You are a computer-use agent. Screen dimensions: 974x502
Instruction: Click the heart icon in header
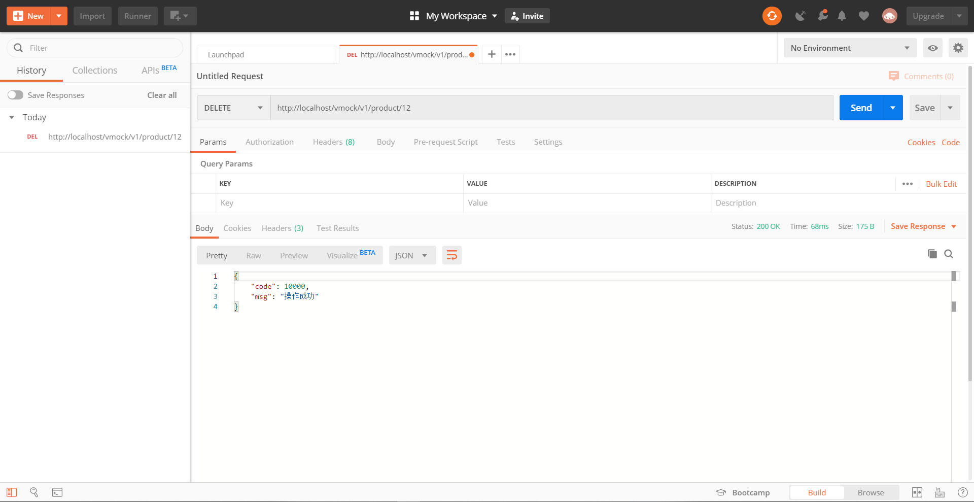click(x=863, y=16)
